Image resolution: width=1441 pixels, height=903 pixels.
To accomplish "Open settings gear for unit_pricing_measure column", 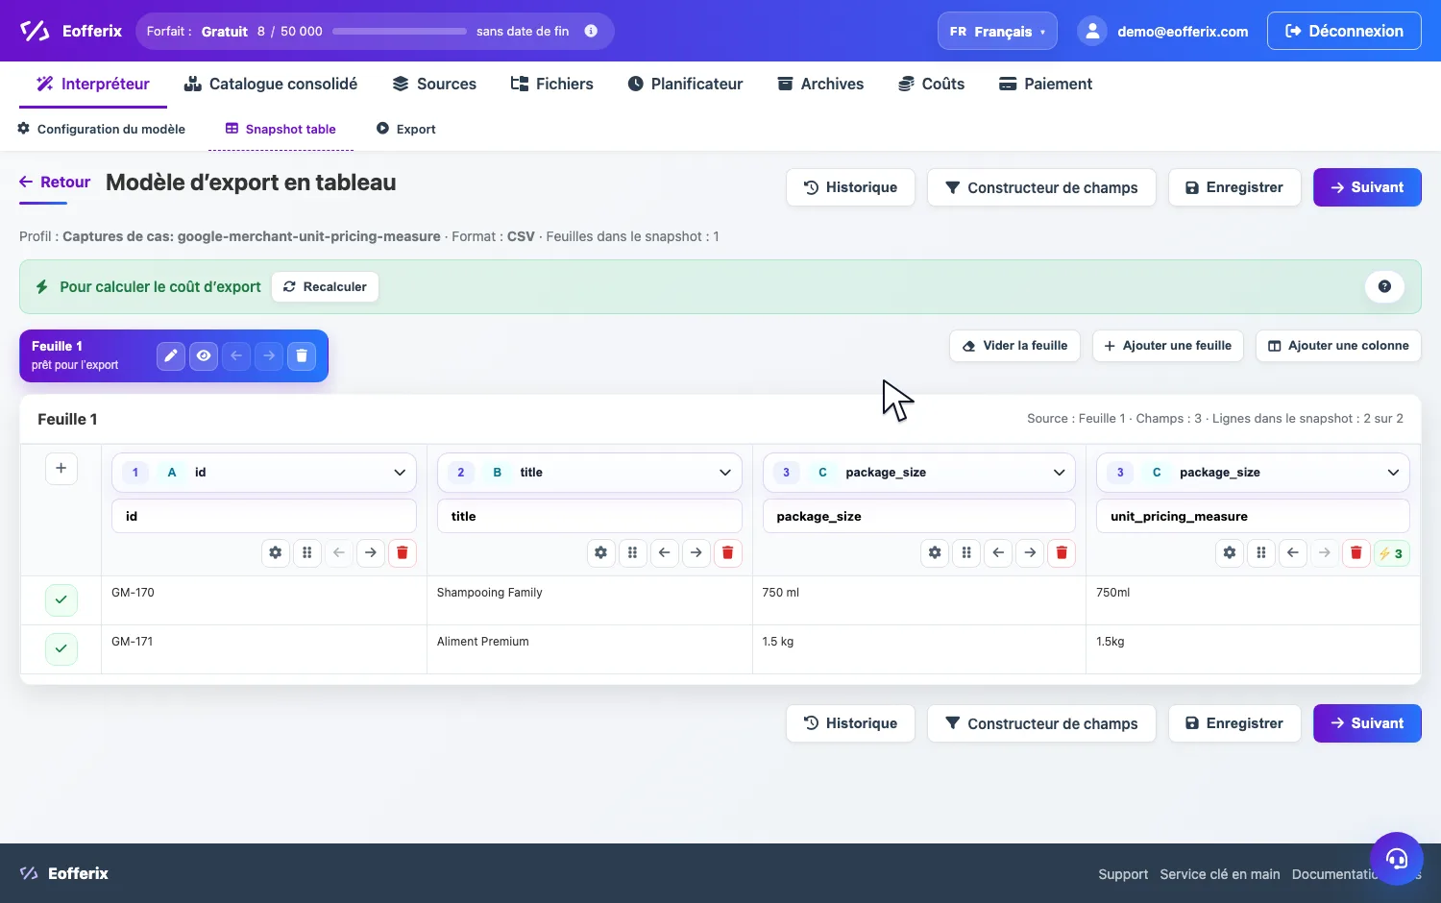I will click(x=1230, y=552).
